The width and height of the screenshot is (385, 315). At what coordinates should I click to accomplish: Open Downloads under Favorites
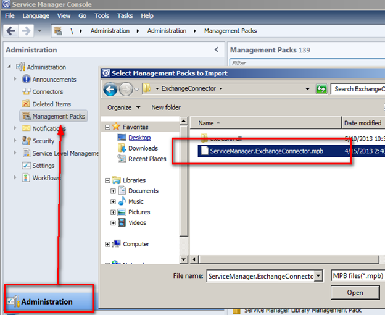click(x=143, y=148)
